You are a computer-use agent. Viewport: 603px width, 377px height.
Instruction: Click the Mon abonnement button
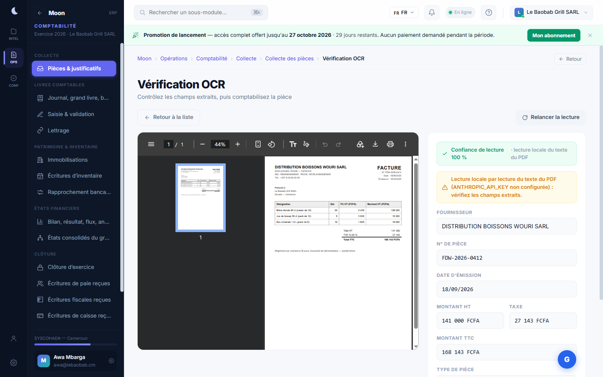point(554,36)
